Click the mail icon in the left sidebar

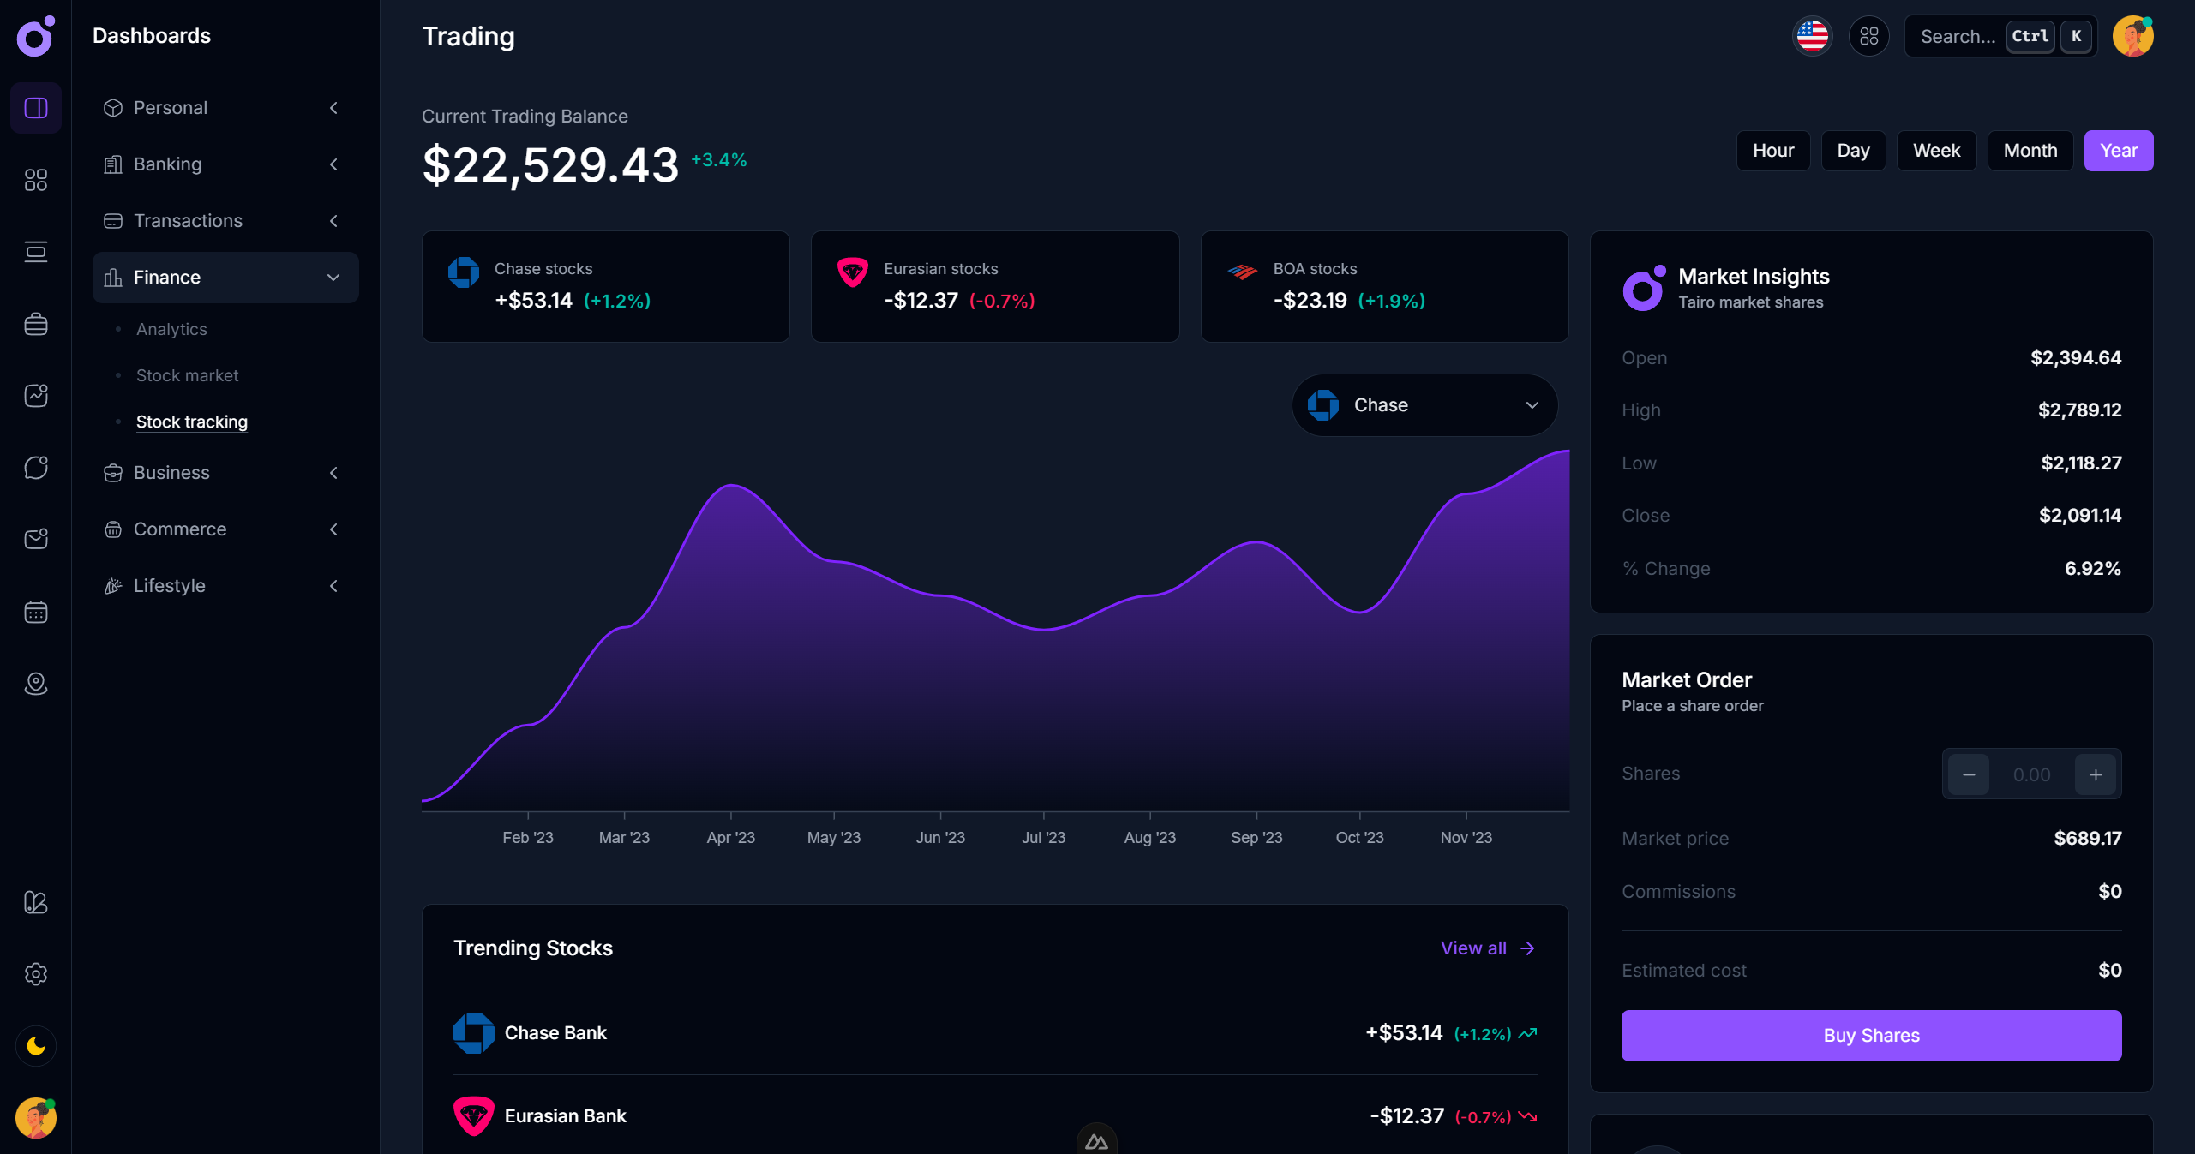[35, 538]
